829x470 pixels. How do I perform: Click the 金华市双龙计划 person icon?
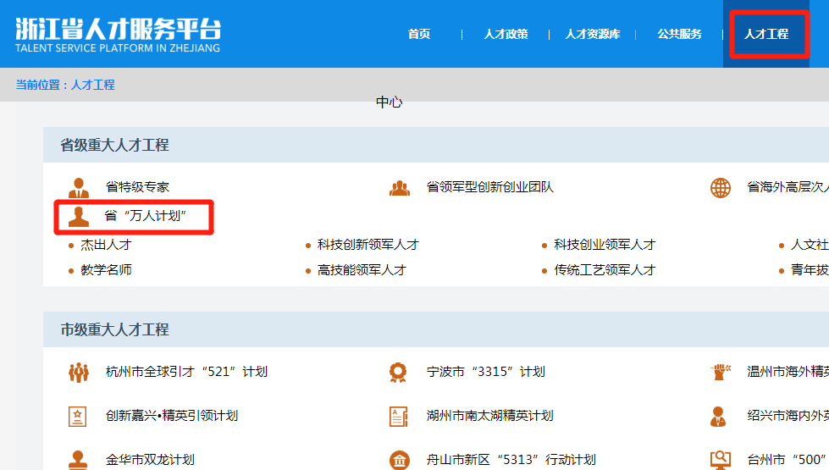[x=78, y=460]
